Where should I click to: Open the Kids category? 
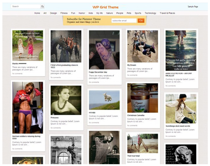point(90,13)
